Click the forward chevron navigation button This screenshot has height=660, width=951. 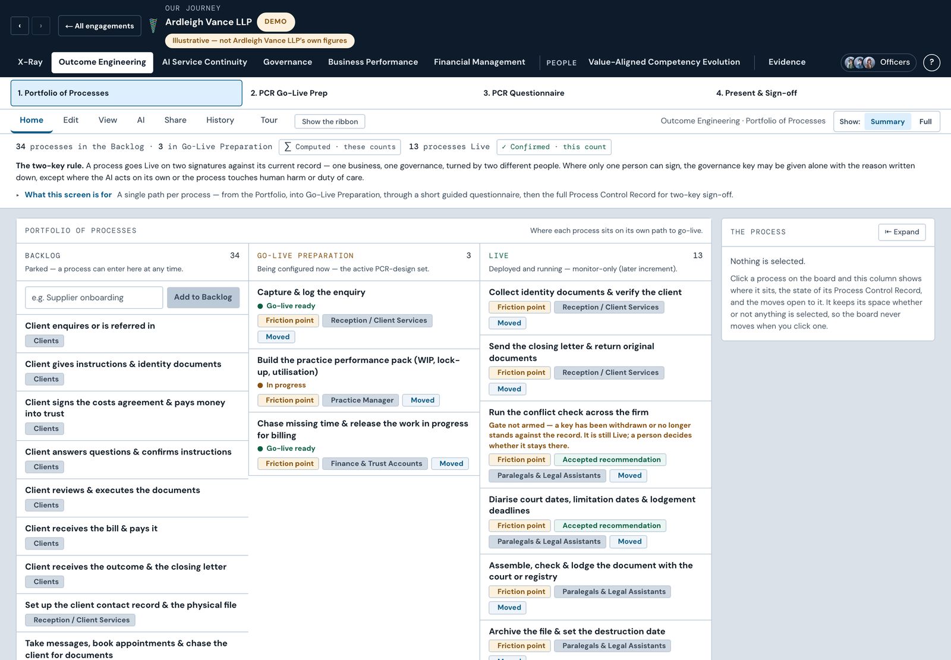[40, 26]
